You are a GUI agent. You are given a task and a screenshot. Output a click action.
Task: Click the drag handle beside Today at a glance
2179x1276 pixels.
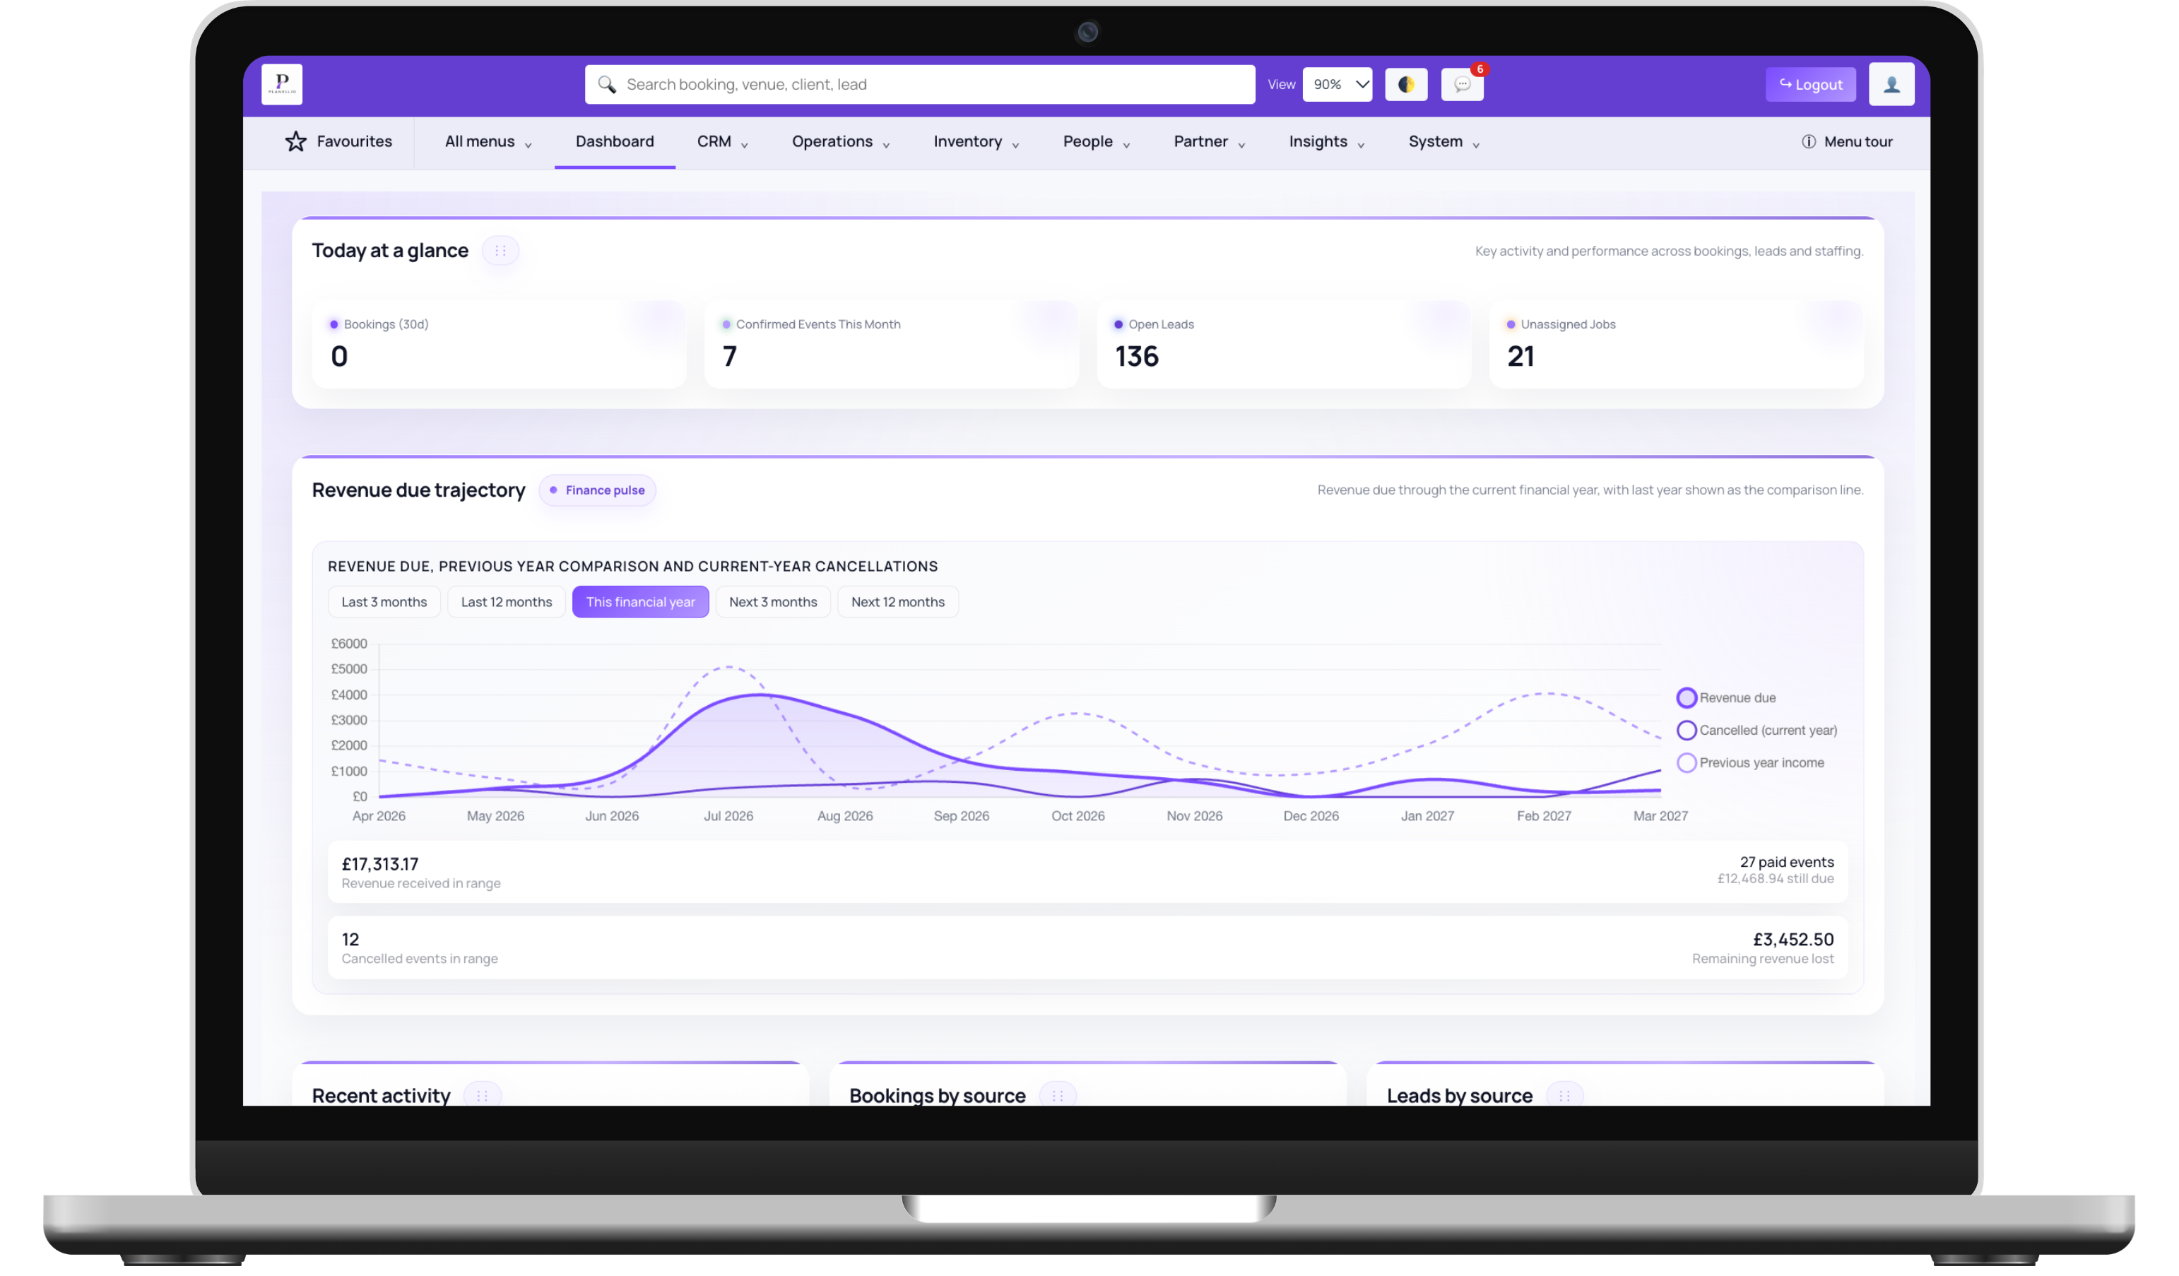(x=501, y=251)
